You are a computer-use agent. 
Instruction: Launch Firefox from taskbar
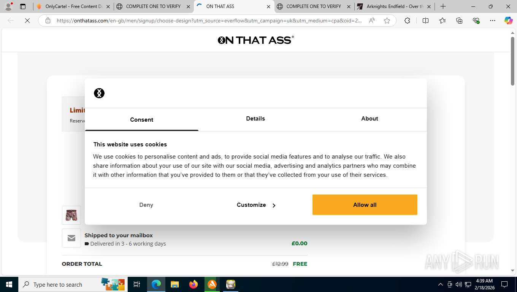coord(193,284)
